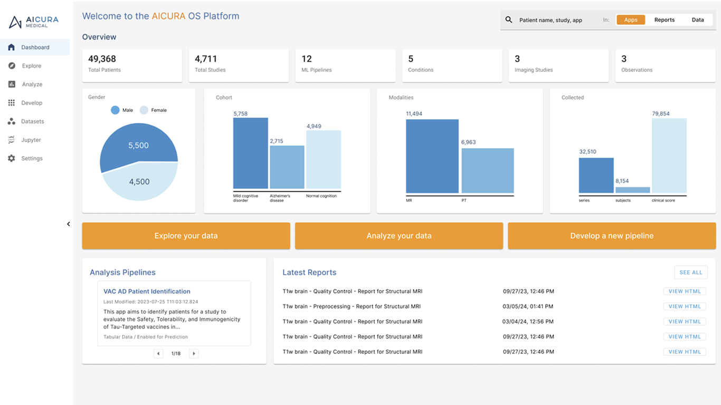Click the Mild cognitive disorder bar
This screenshot has width=721, height=405.
(251, 153)
